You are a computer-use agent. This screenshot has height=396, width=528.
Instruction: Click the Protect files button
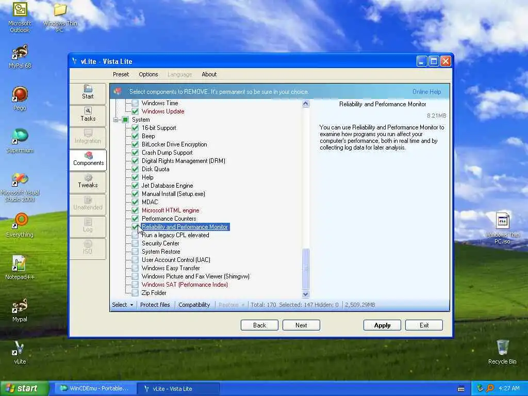click(x=155, y=305)
